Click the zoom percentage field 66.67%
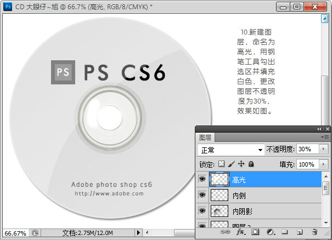332x240 pixels. click(x=15, y=233)
